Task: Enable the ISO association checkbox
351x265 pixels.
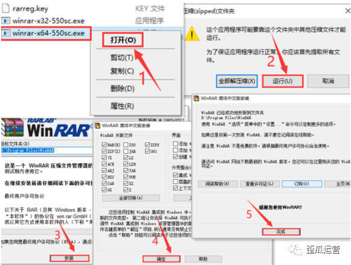Action: (x=126, y=145)
